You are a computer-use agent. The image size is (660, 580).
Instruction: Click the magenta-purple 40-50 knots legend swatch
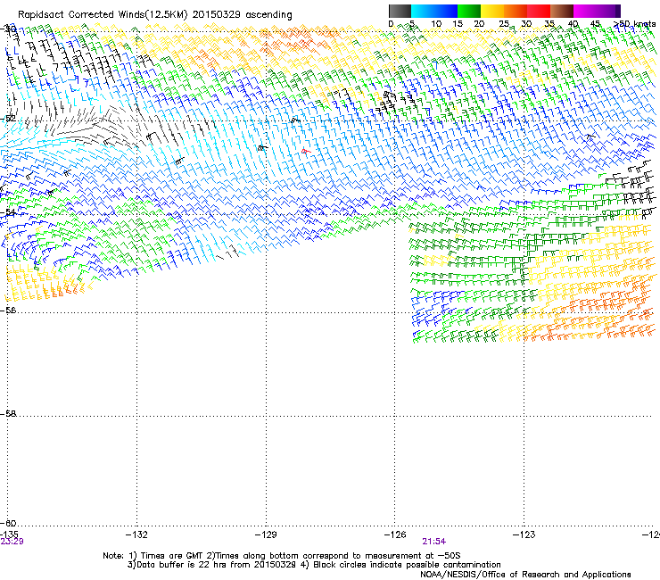pos(597,11)
